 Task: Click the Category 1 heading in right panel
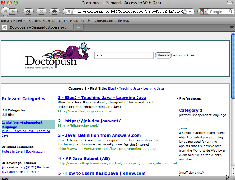tap(191, 110)
